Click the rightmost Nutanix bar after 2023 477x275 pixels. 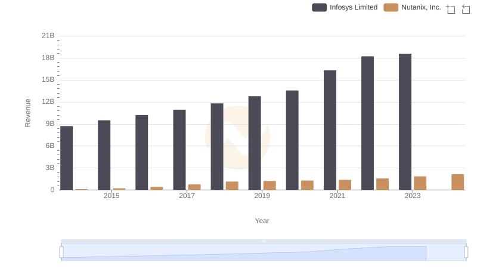coord(458,182)
